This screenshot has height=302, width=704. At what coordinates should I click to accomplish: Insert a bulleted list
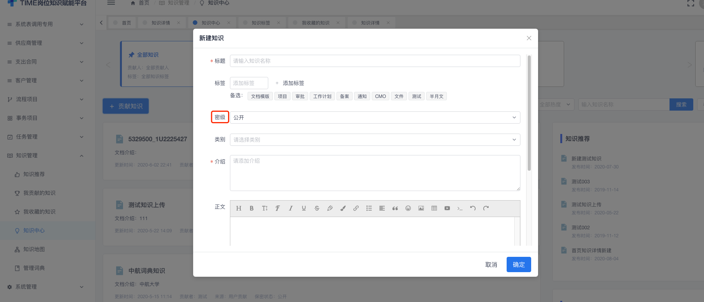tap(369, 208)
